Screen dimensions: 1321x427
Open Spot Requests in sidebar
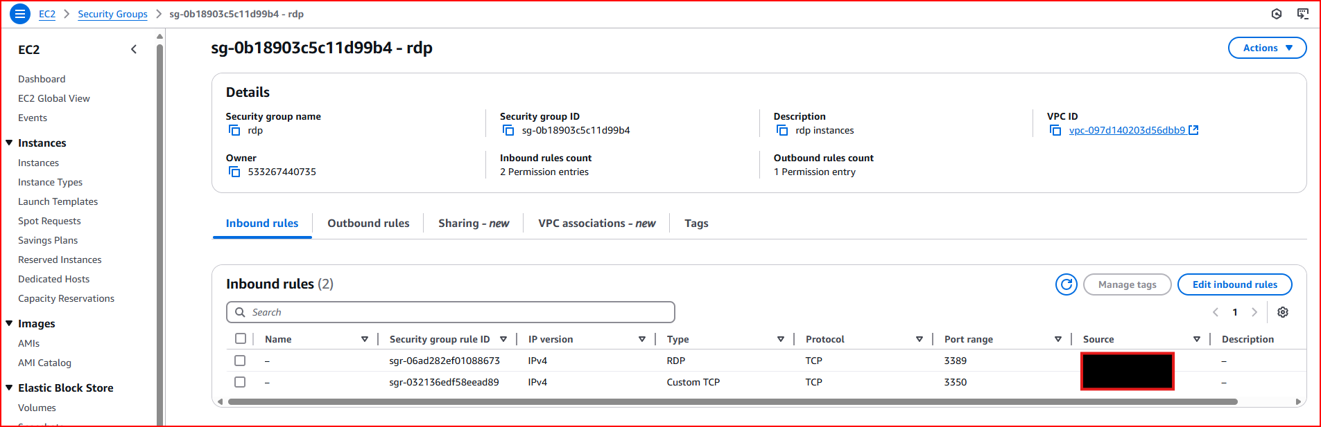click(x=49, y=221)
